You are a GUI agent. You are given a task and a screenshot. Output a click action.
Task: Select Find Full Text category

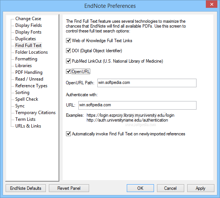point(28,45)
